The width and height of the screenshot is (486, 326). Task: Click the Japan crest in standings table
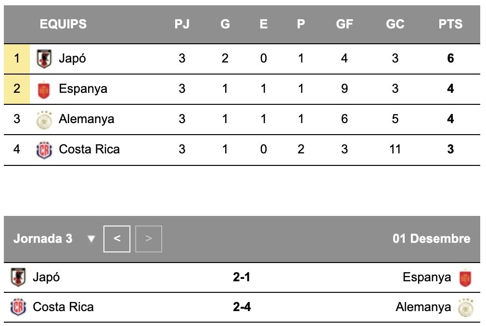(x=44, y=59)
